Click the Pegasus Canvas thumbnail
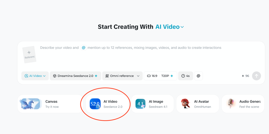The image size is (269, 134). 30,104
